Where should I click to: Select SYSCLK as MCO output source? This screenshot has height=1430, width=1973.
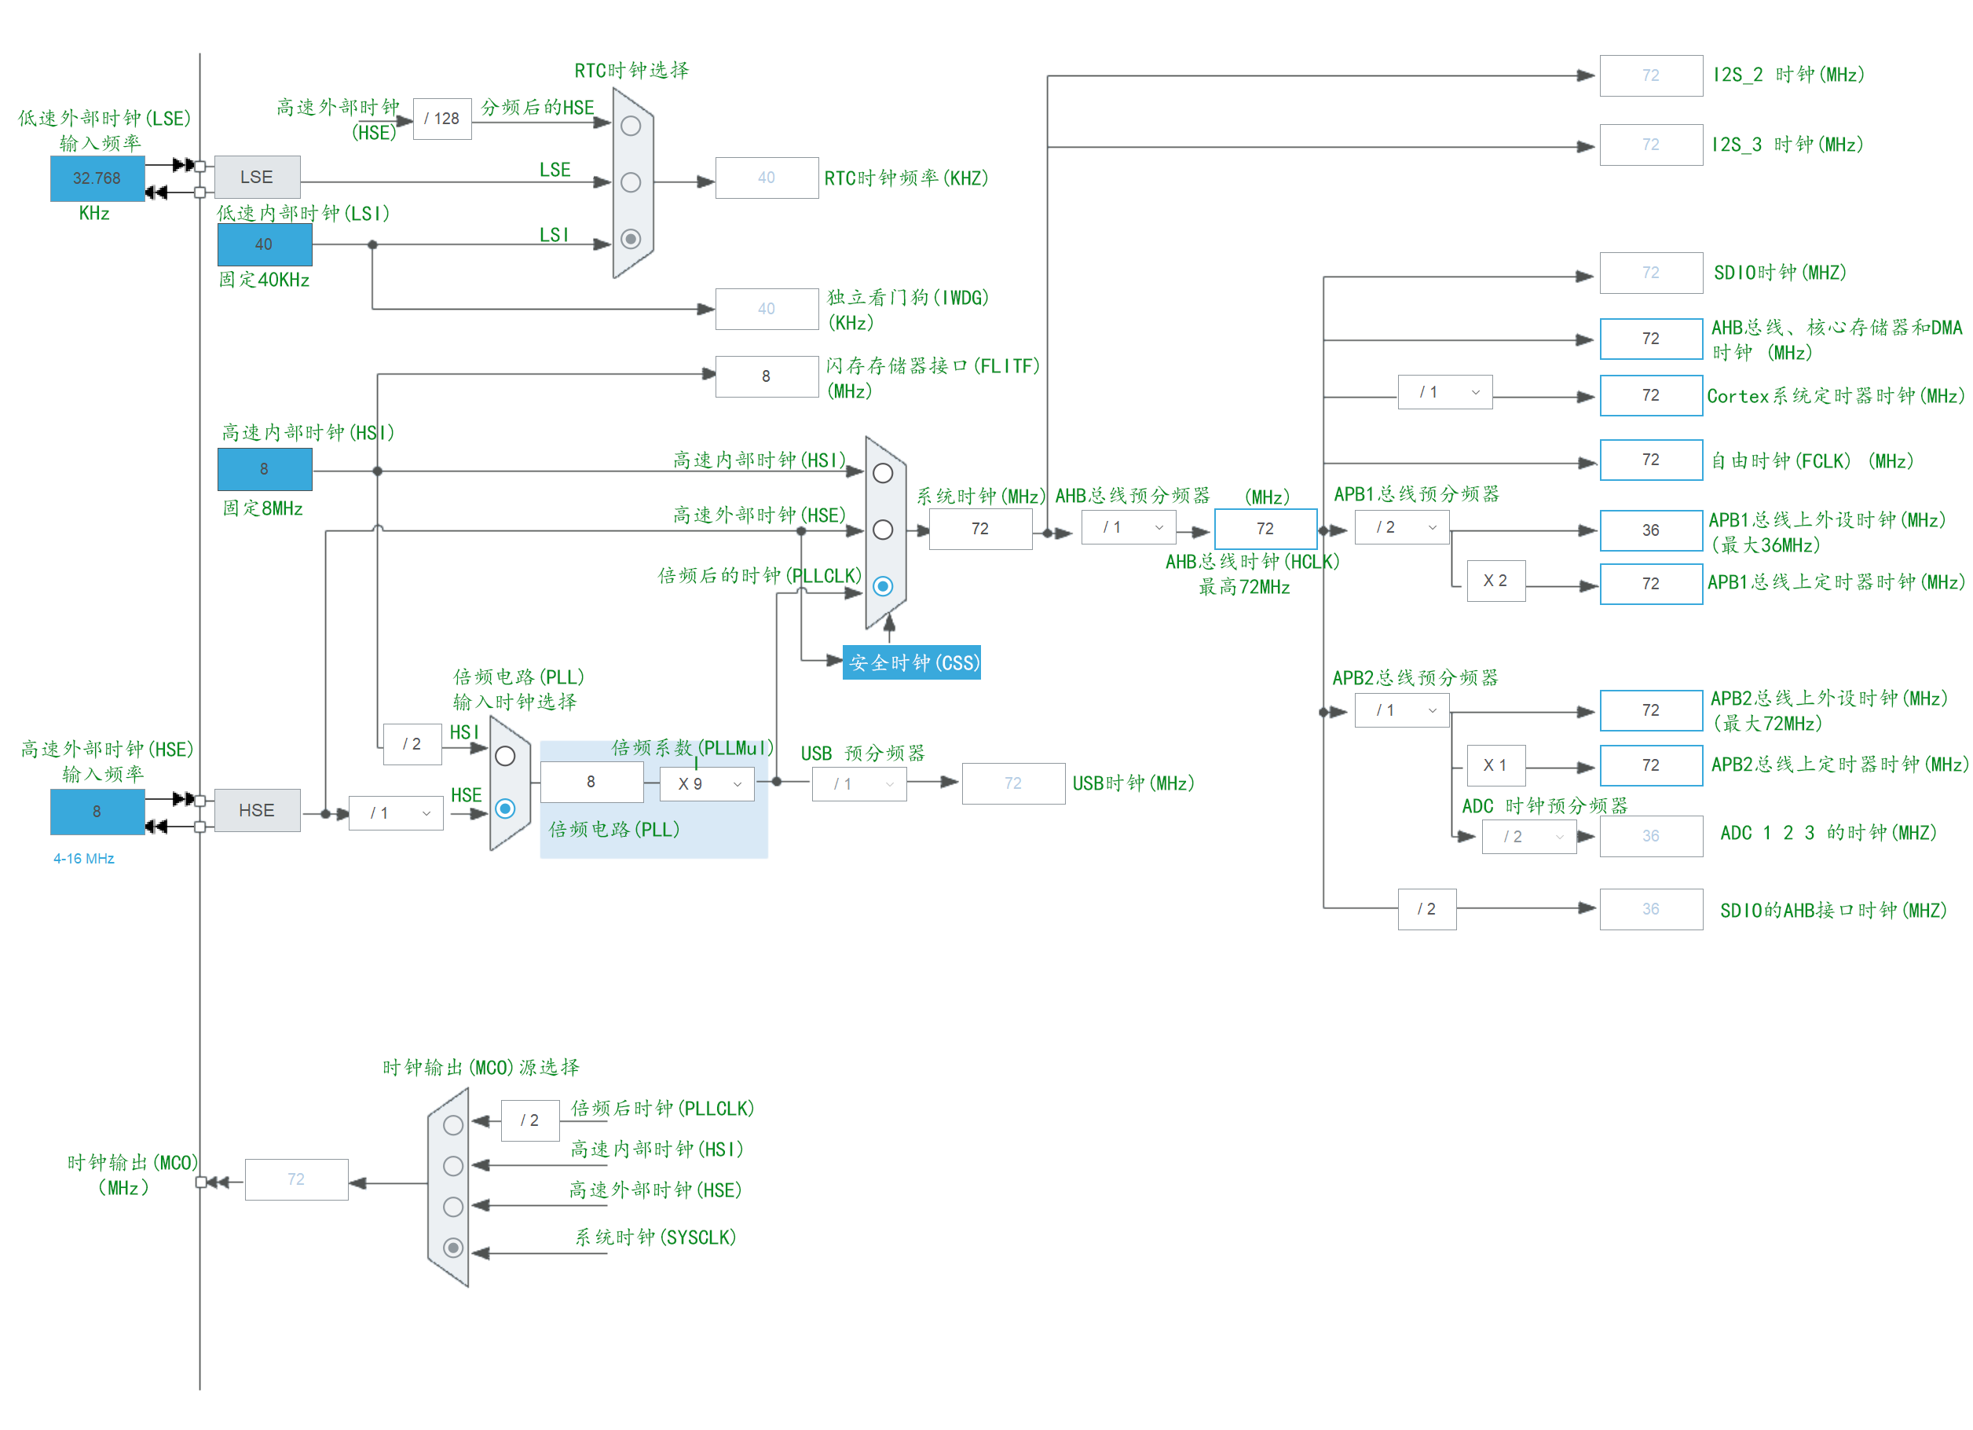(x=453, y=1248)
